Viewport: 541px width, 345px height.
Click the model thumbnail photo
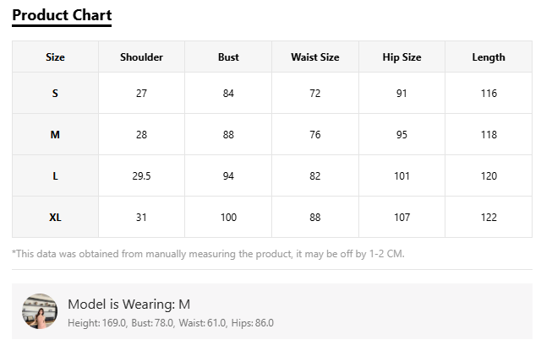coord(40,311)
